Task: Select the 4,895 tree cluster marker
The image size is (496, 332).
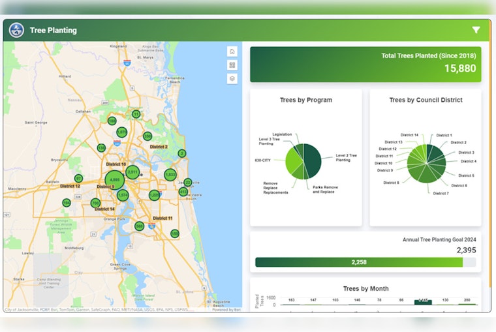Action: coord(114,180)
